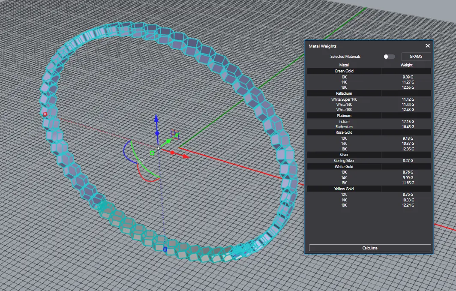The height and width of the screenshot is (291, 456).
Task: Select the Yellow Gold header row
Action: [369, 189]
